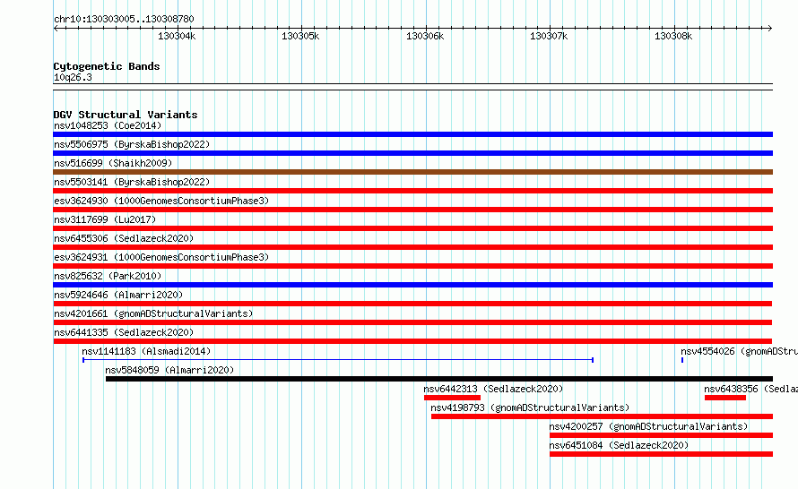Select the 10q26.3 band label
The image size is (798, 489).
click(73, 77)
